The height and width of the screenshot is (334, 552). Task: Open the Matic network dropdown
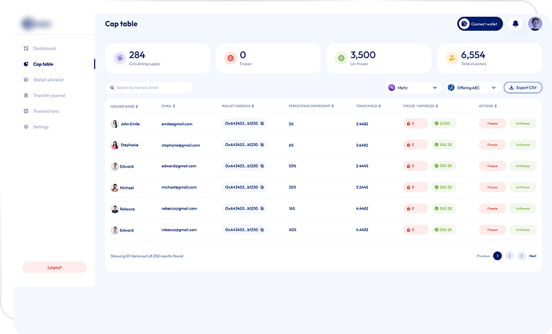point(413,88)
